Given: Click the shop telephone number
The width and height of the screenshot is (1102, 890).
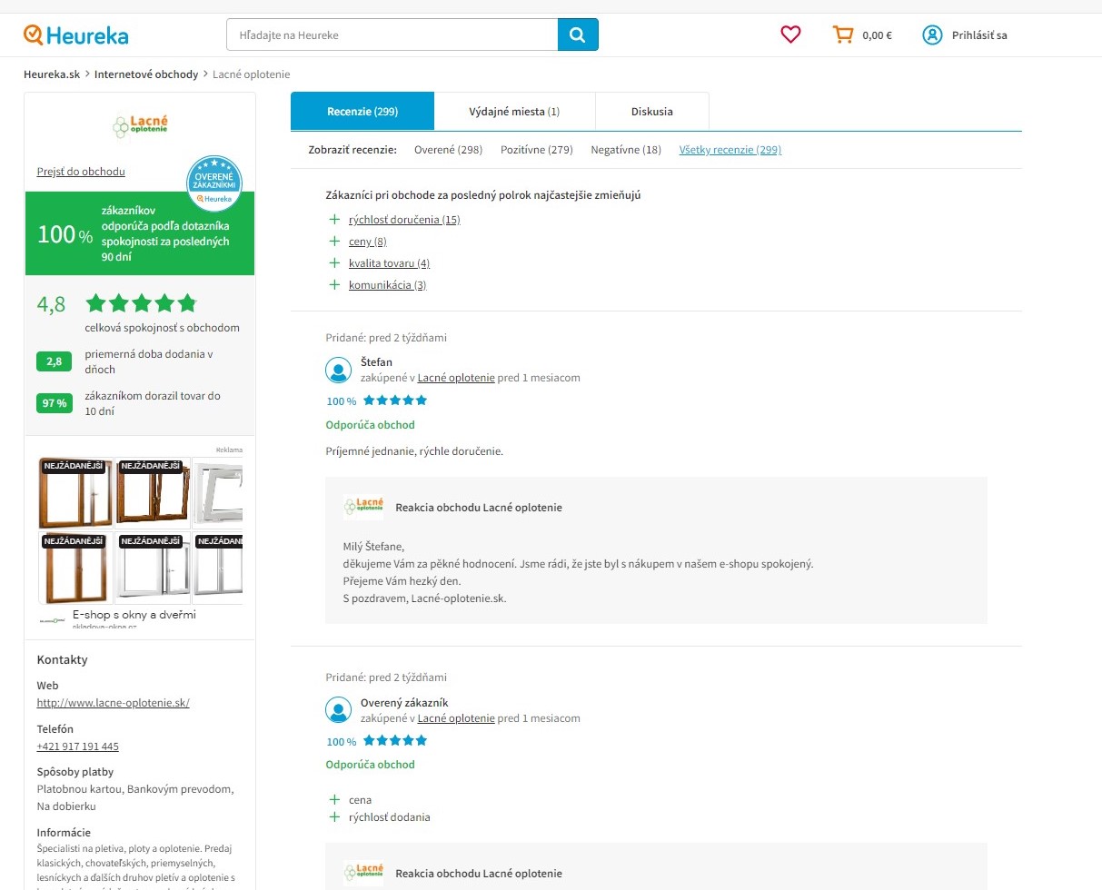Looking at the screenshot, I should [x=78, y=747].
